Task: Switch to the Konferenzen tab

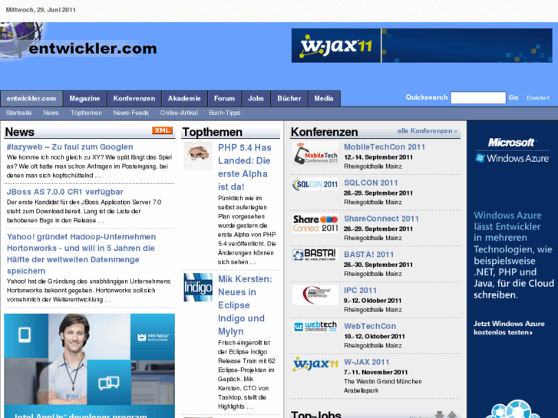Action: [x=134, y=98]
